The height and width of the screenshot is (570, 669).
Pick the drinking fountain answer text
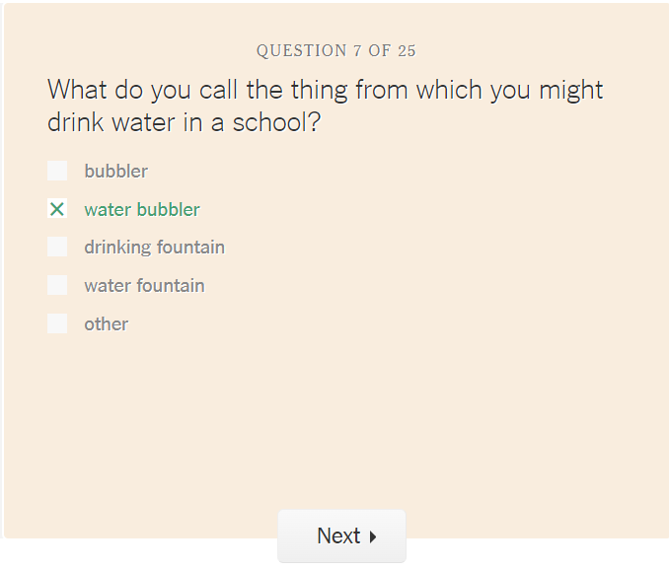[155, 248]
